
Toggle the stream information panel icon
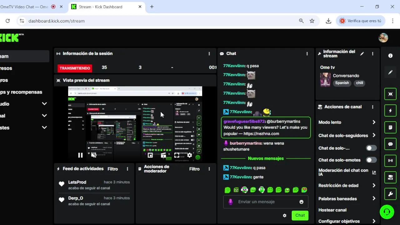click(390, 177)
